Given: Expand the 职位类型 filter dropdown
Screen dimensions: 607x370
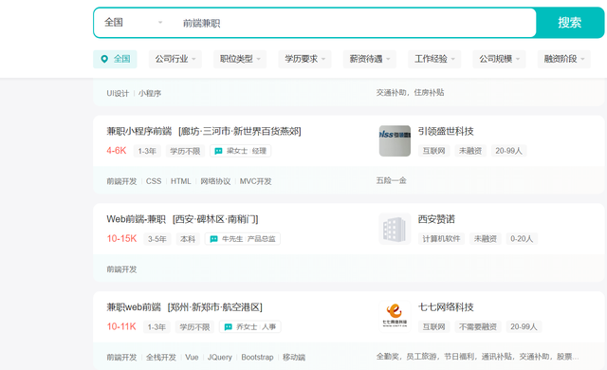Looking at the screenshot, I should (240, 59).
